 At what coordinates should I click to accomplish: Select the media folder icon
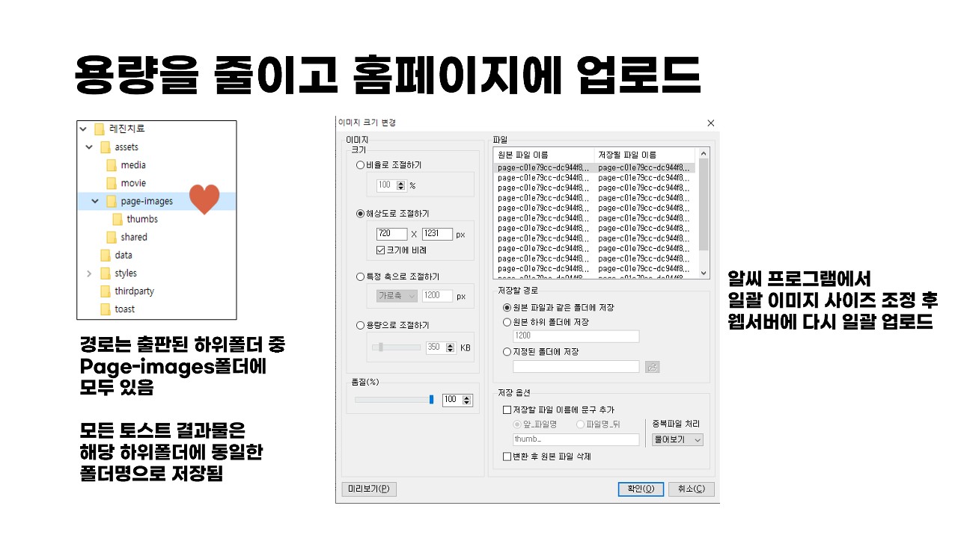[112, 165]
